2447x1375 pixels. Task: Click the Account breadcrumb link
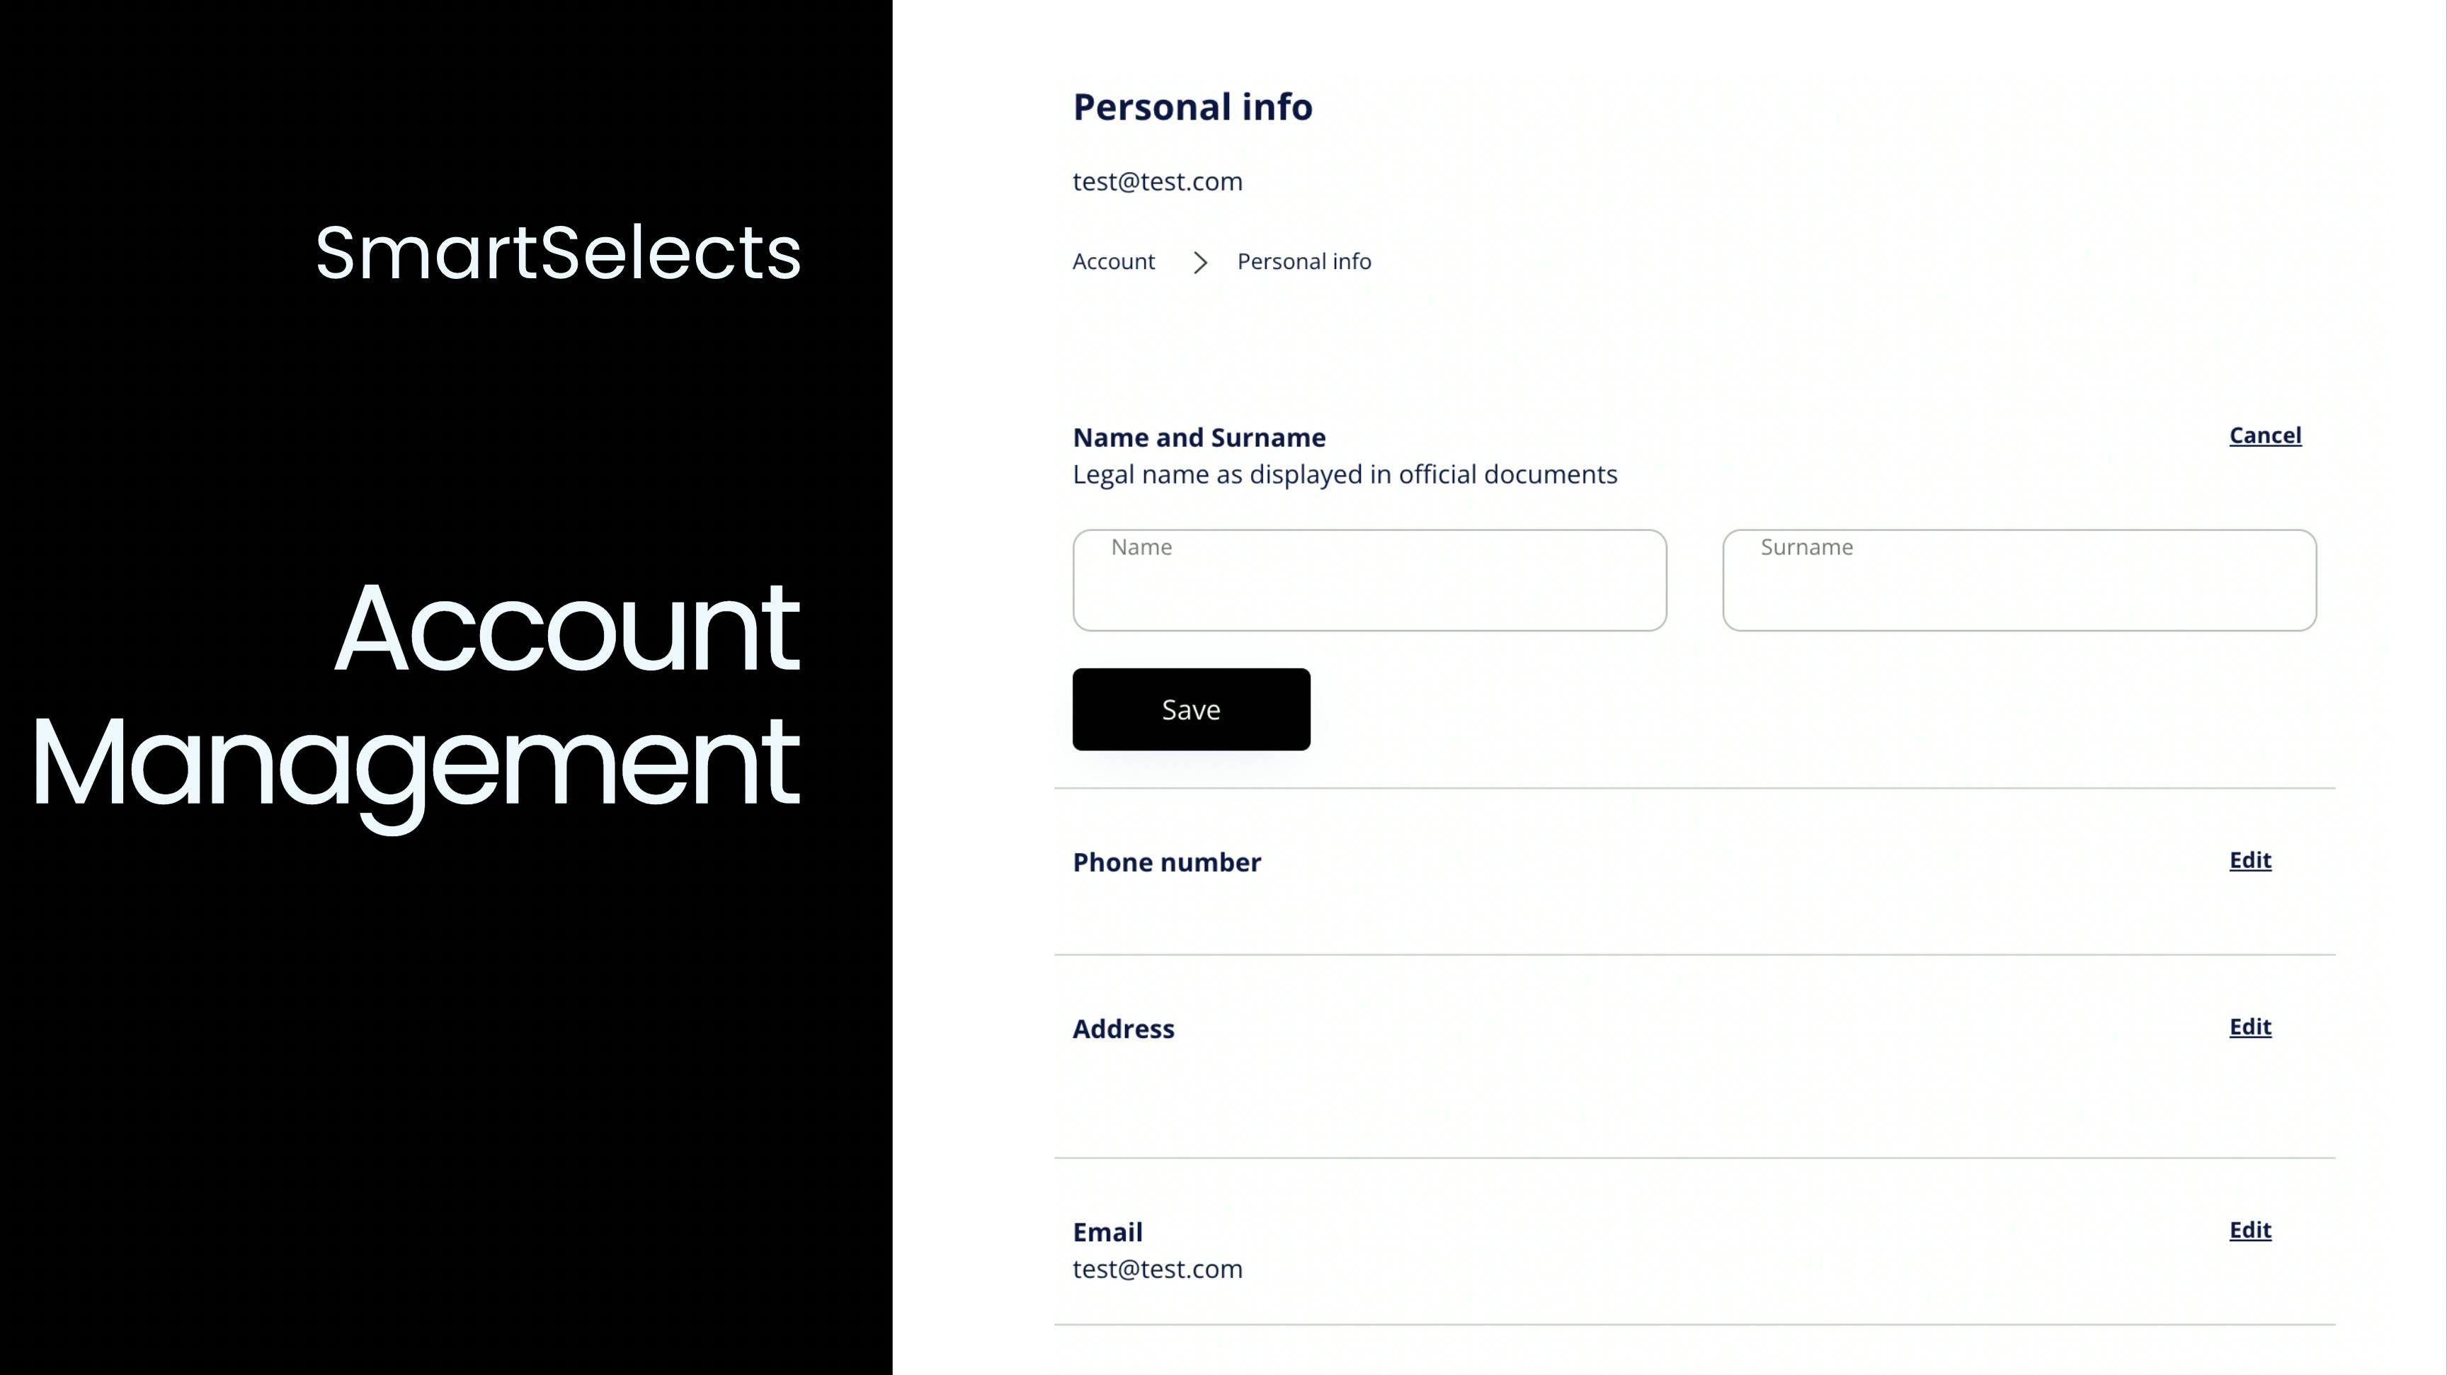click(1113, 262)
